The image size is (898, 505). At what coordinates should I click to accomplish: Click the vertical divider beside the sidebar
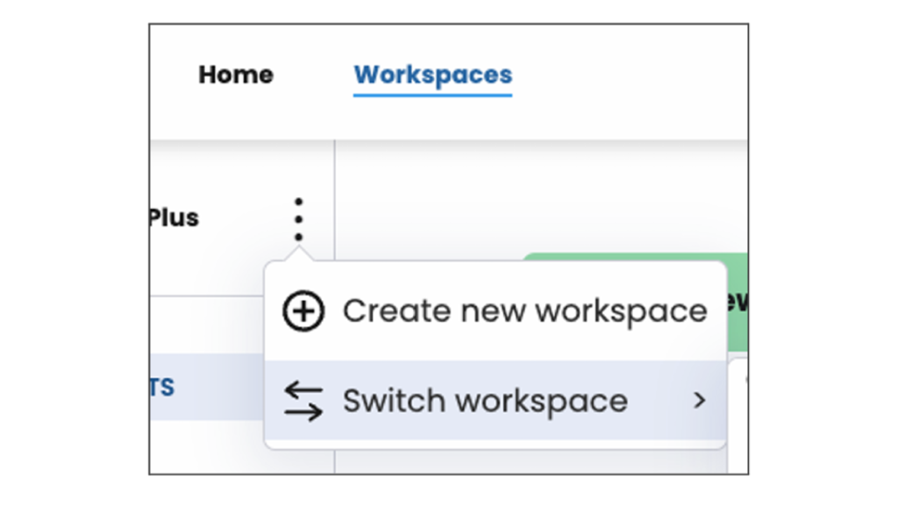click(x=335, y=193)
